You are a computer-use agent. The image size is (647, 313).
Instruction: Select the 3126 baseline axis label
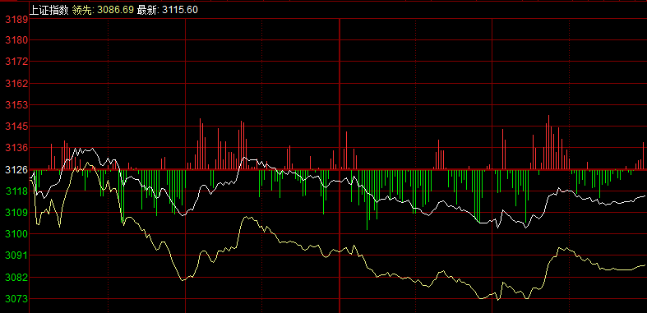click(x=17, y=169)
